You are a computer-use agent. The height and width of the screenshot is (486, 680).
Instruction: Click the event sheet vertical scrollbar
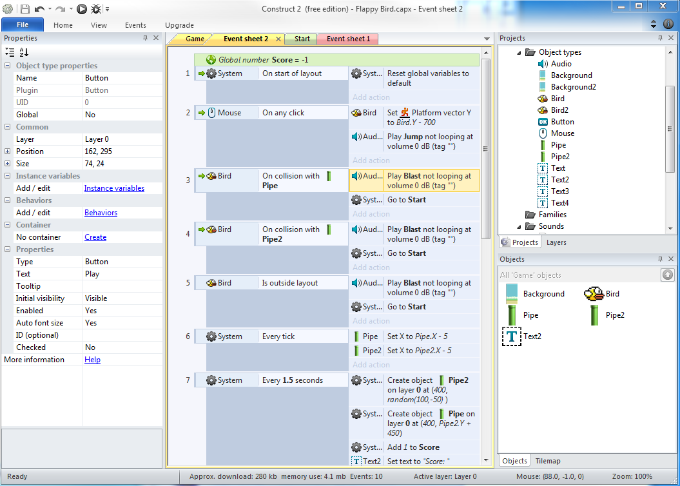[x=486, y=149]
